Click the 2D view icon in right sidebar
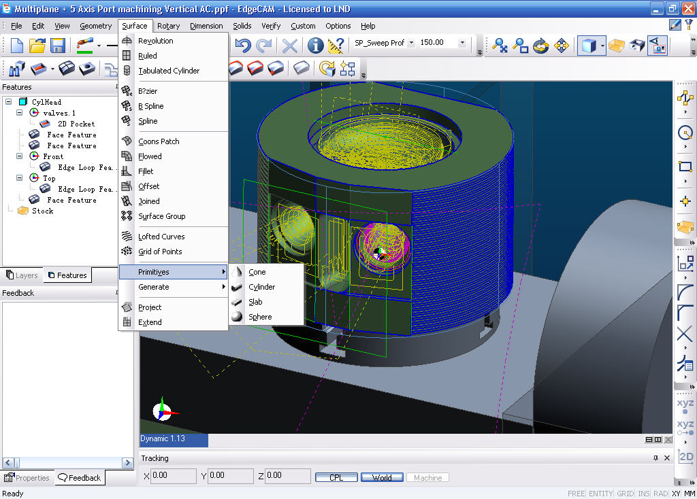This screenshot has width=697, height=499. tap(685, 456)
